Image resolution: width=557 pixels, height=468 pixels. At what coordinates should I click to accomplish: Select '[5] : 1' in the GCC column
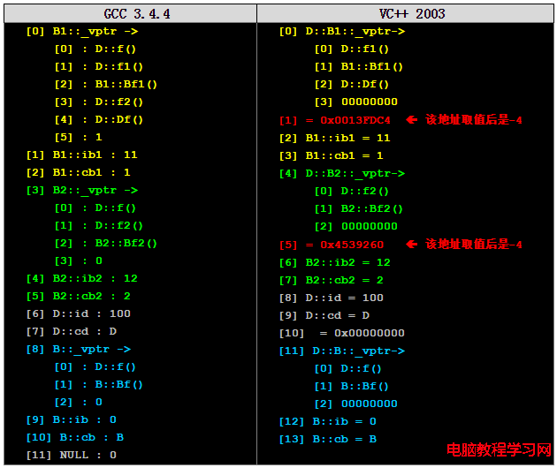coord(78,137)
